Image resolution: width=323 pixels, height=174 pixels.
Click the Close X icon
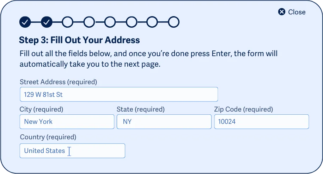click(x=282, y=12)
